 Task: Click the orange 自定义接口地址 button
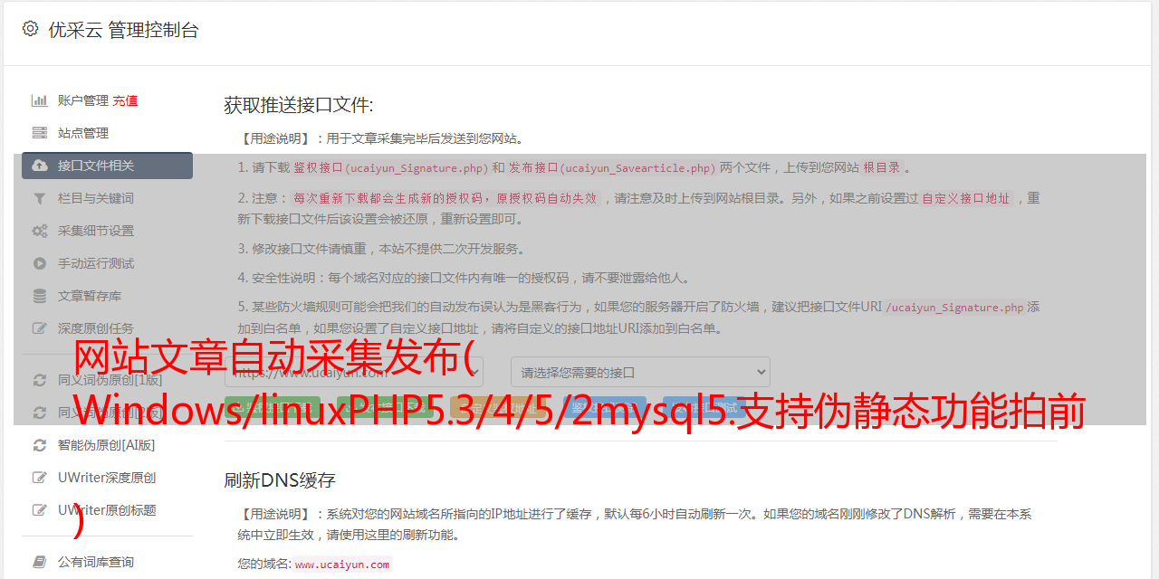click(500, 410)
